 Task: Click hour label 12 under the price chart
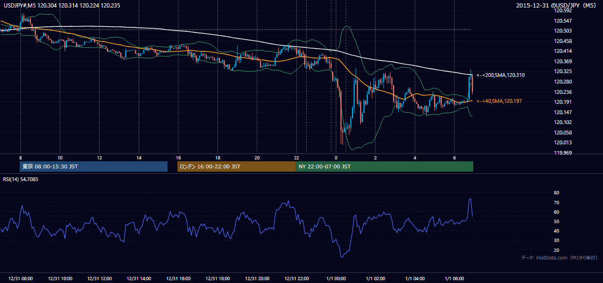(x=100, y=158)
